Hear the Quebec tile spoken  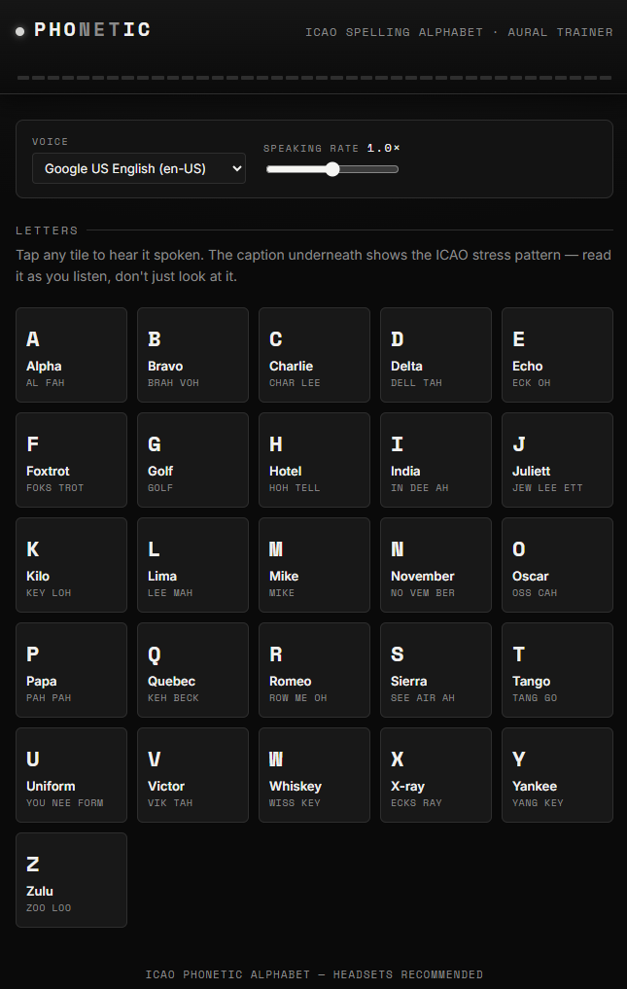[193, 670]
